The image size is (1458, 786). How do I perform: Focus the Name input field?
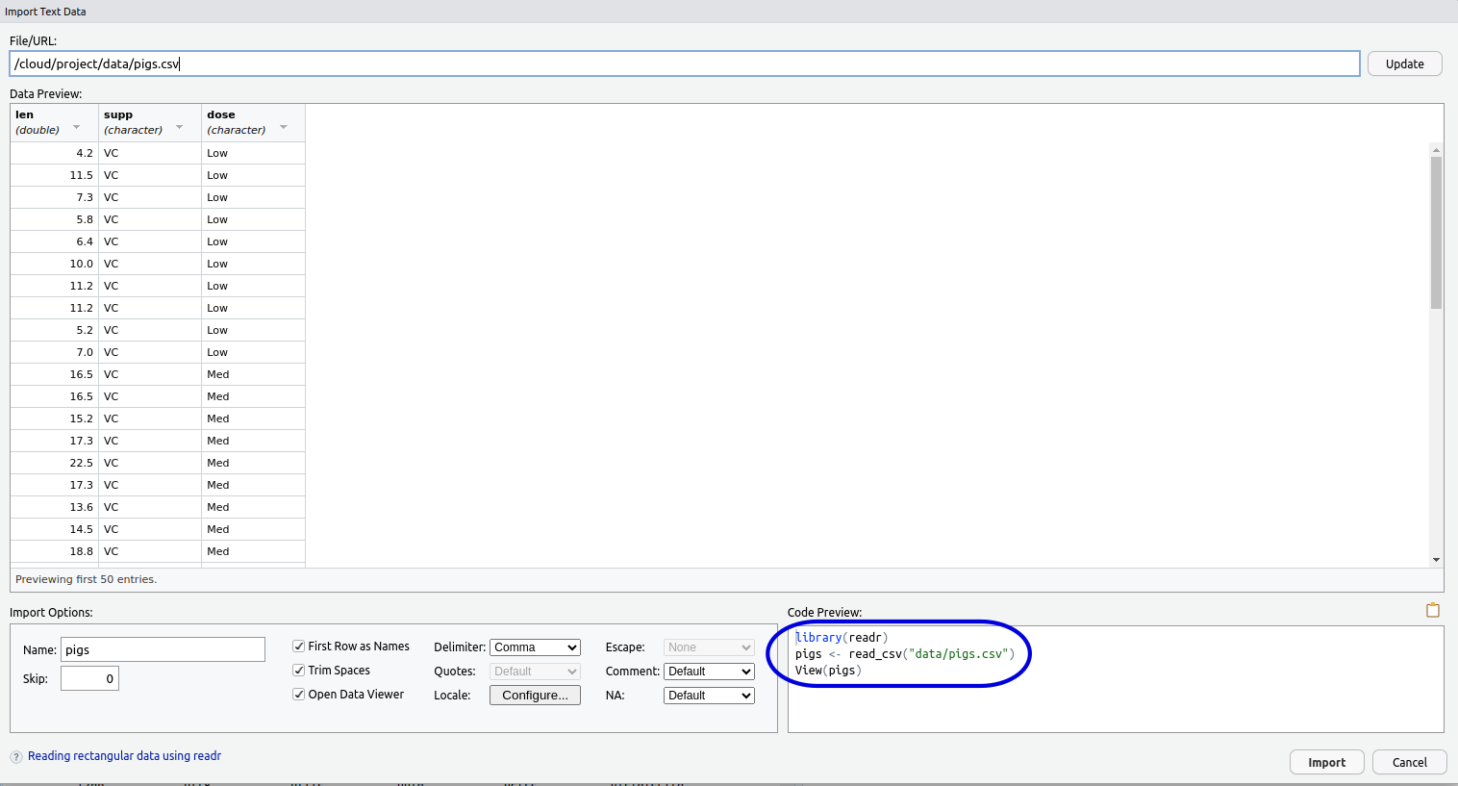(x=163, y=649)
